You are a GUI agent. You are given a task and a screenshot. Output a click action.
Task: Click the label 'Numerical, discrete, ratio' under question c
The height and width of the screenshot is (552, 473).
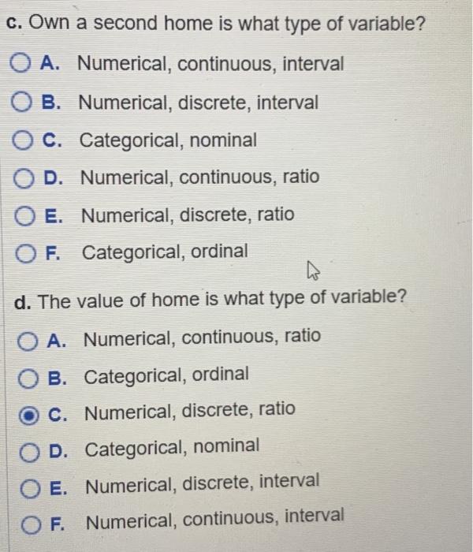coord(188,214)
